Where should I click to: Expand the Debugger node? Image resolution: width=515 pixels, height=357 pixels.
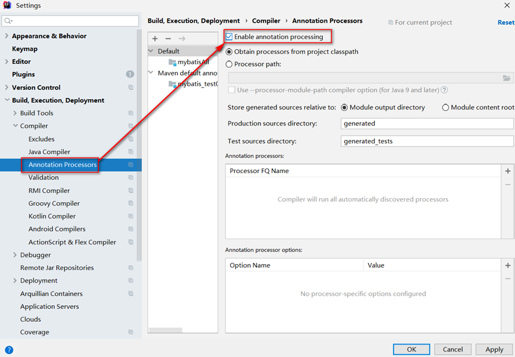point(15,255)
